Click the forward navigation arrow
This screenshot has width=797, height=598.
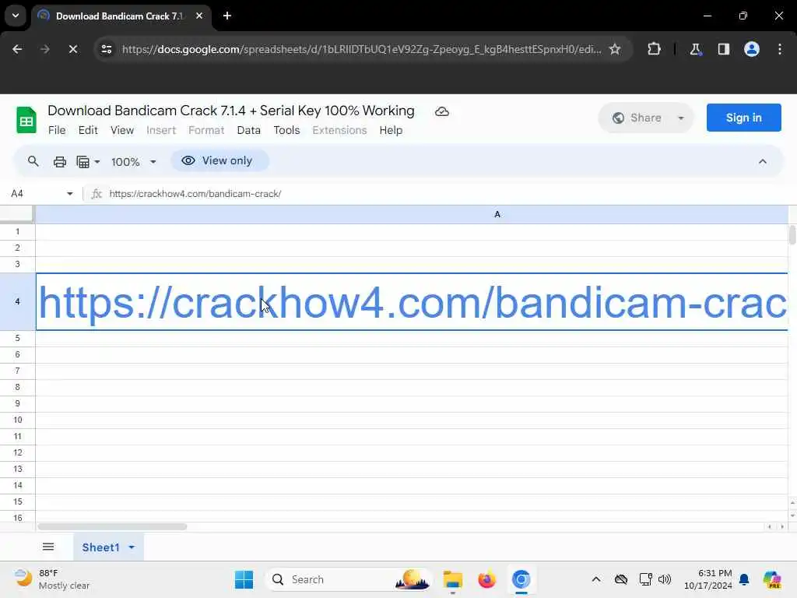pyautogui.click(x=44, y=49)
